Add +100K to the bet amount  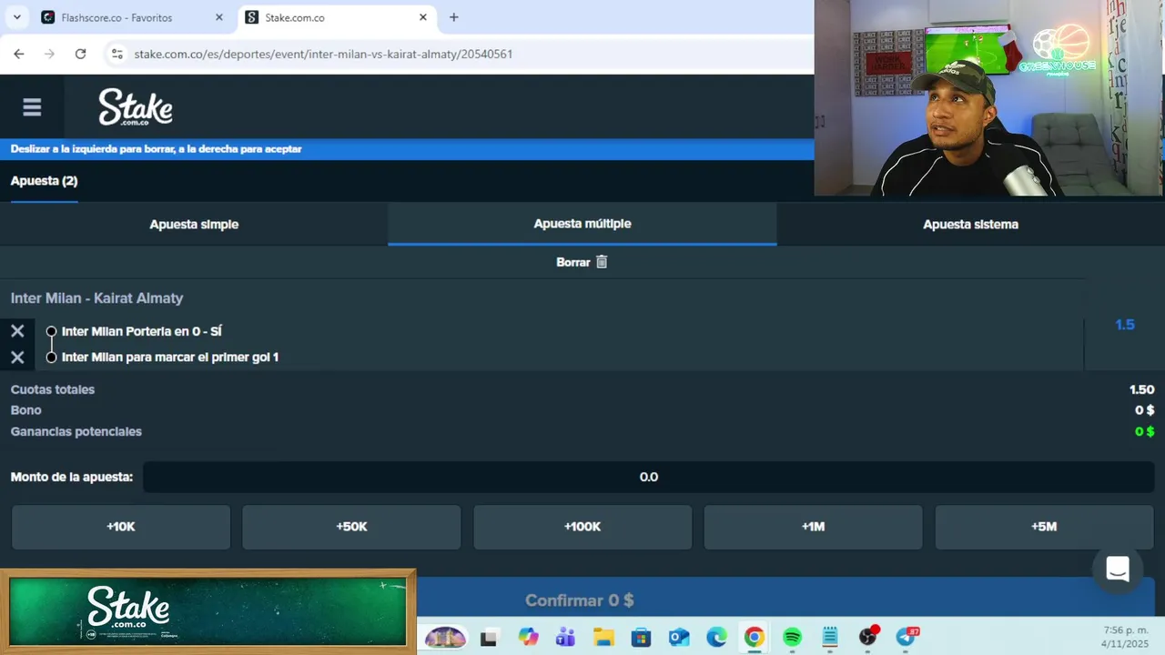tap(582, 527)
